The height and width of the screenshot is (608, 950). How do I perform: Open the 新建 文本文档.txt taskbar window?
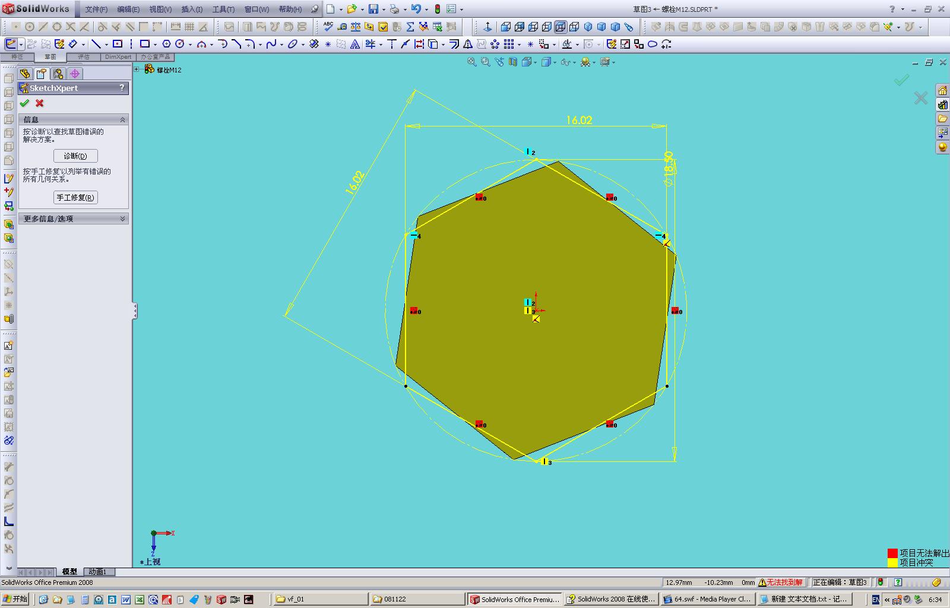tap(805, 599)
